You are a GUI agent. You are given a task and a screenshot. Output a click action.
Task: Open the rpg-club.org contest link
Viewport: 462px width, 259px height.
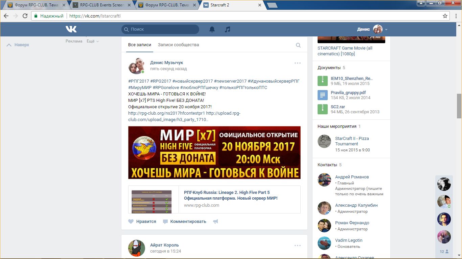point(166,113)
